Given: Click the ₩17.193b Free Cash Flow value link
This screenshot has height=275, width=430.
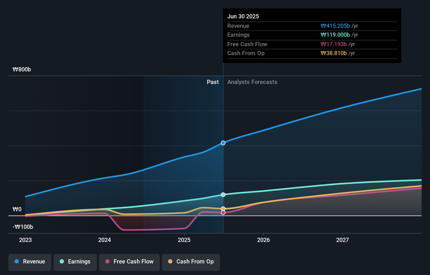Looking at the screenshot, I should pyautogui.click(x=333, y=44).
